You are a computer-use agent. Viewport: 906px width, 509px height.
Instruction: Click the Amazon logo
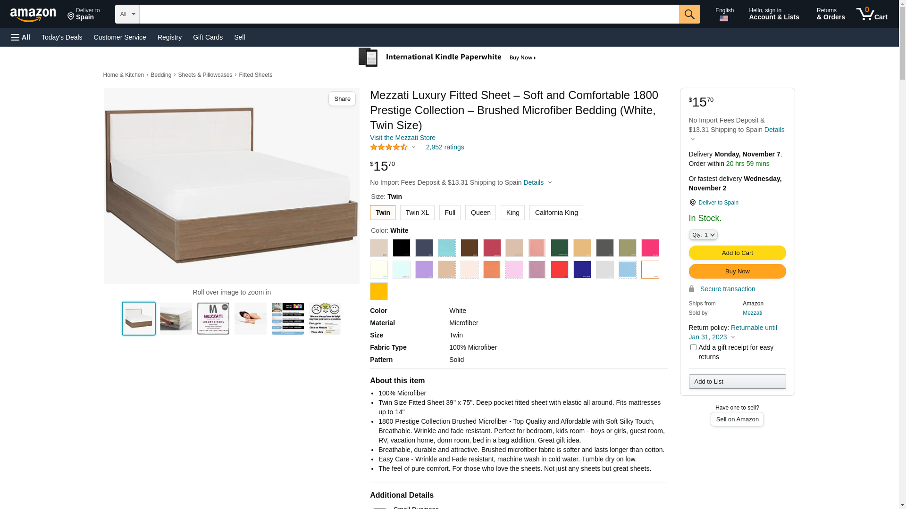pos(33,15)
